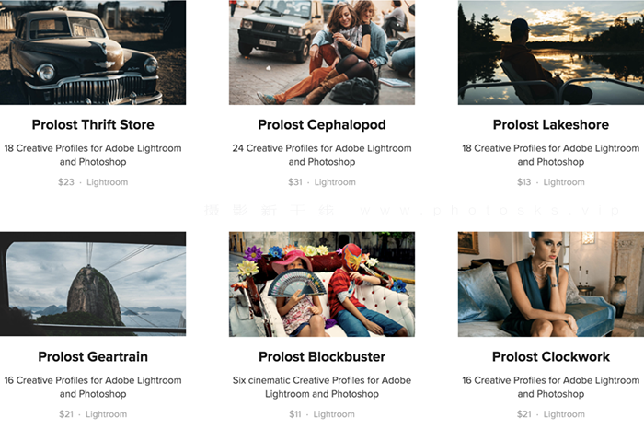The height and width of the screenshot is (429, 644).
Task: Click the Prolost Lakeshore title
Action: pos(551,124)
